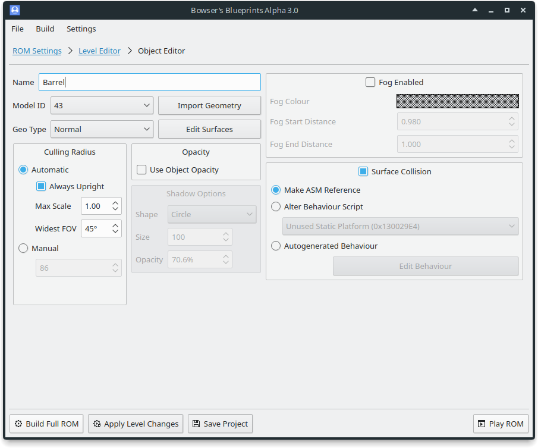The height and width of the screenshot is (448, 538).
Task: Minimize the Bowser's Blueprints window
Action: click(491, 10)
